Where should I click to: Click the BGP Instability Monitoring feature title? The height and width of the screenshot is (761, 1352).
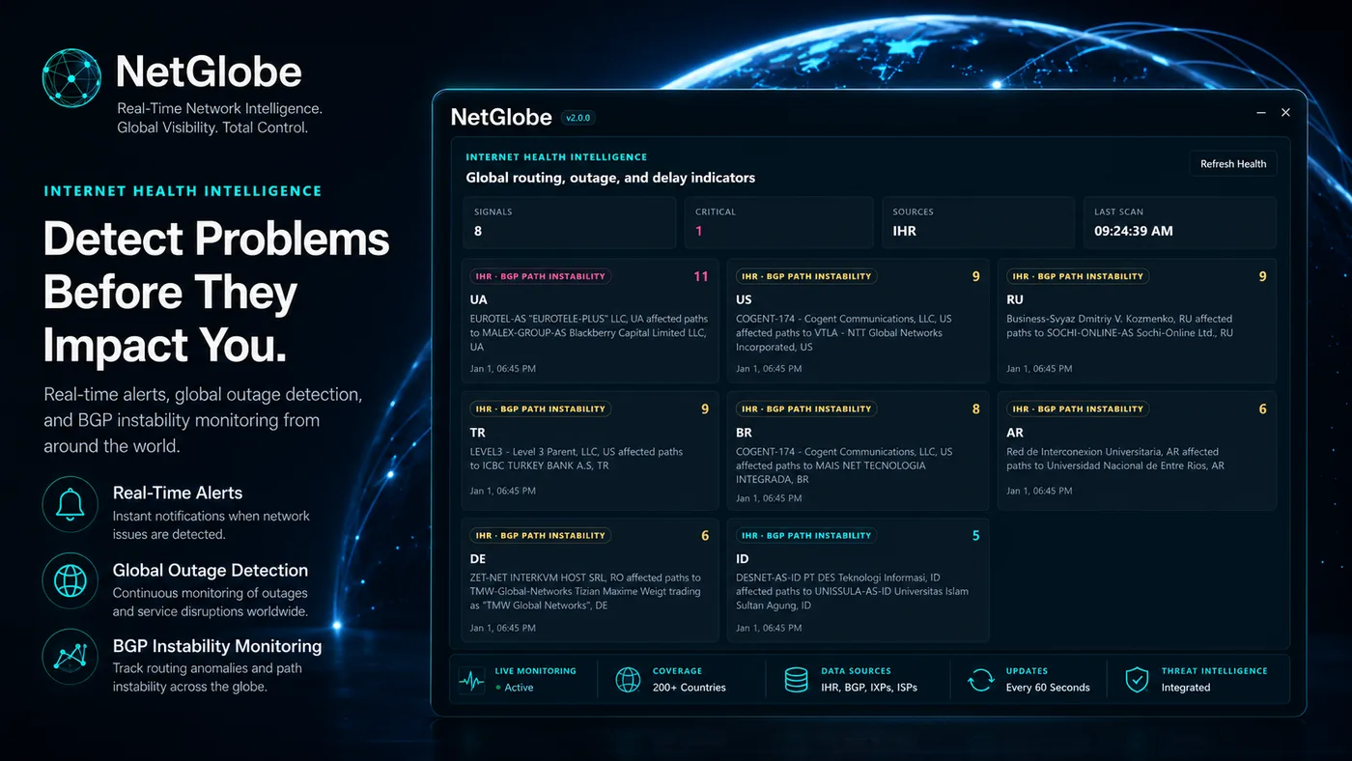[217, 646]
